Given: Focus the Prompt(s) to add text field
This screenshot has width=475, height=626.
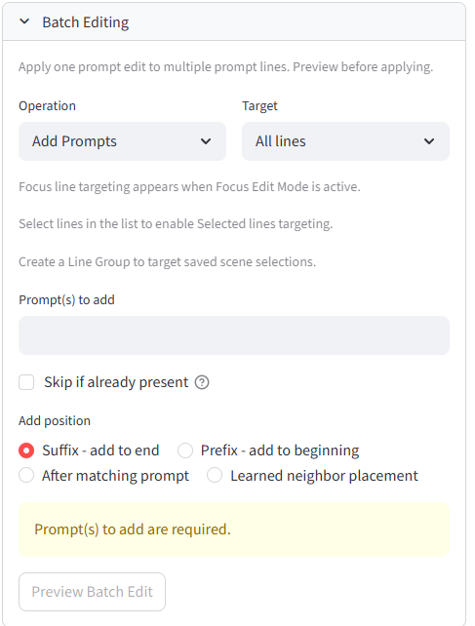Looking at the screenshot, I should (x=234, y=335).
